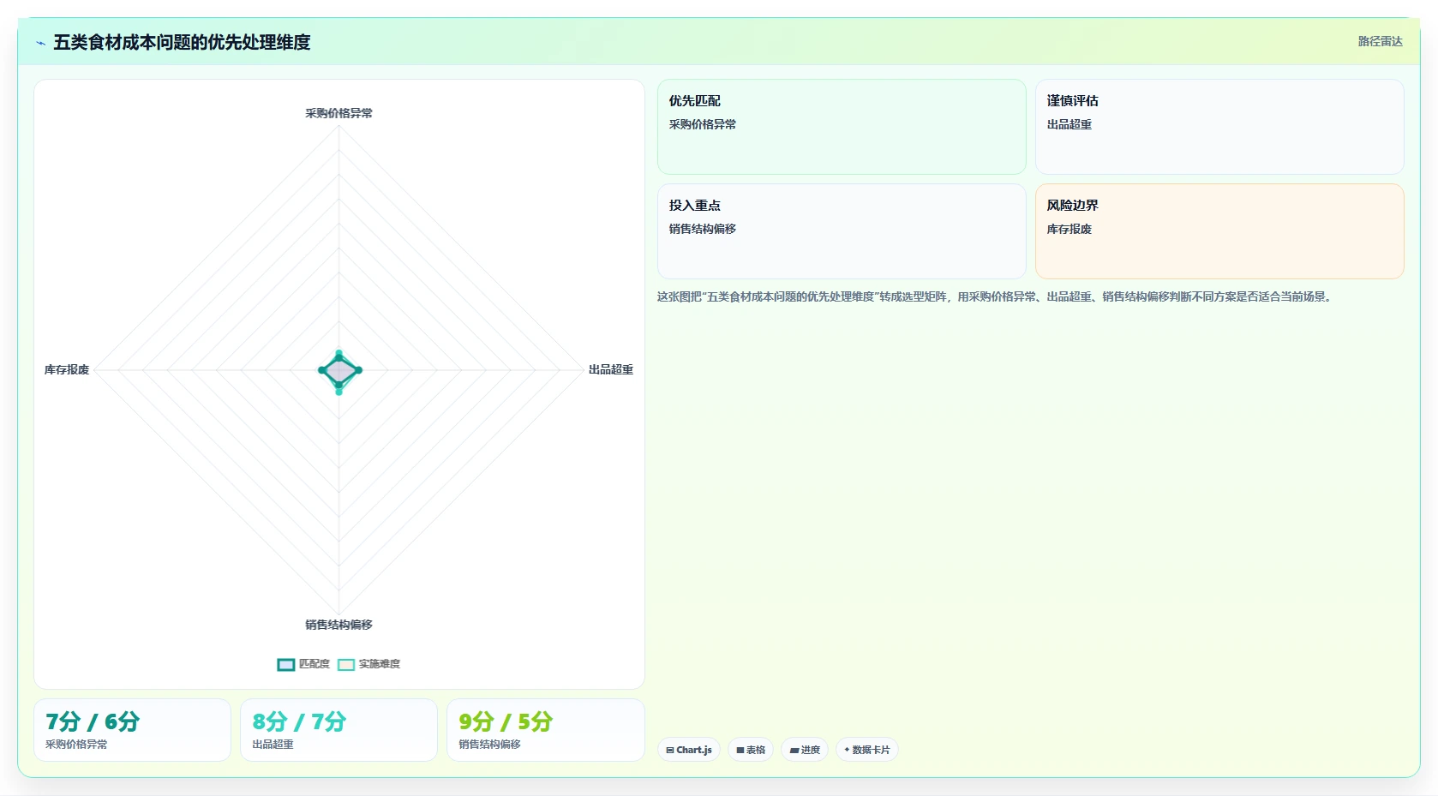Click the 库存报废 radar axis label
Image resolution: width=1438 pixels, height=796 pixels.
pyautogui.click(x=67, y=369)
